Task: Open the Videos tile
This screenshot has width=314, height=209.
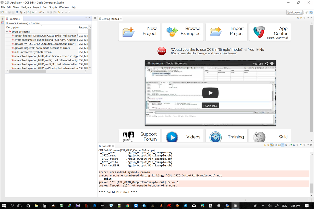Action: pos(183,136)
